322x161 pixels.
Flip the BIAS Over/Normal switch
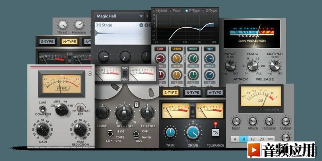click(x=136, y=134)
